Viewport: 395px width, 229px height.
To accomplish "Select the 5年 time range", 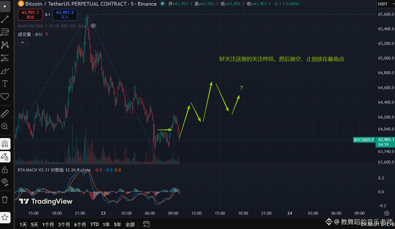I will pyautogui.click(x=117, y=224).
